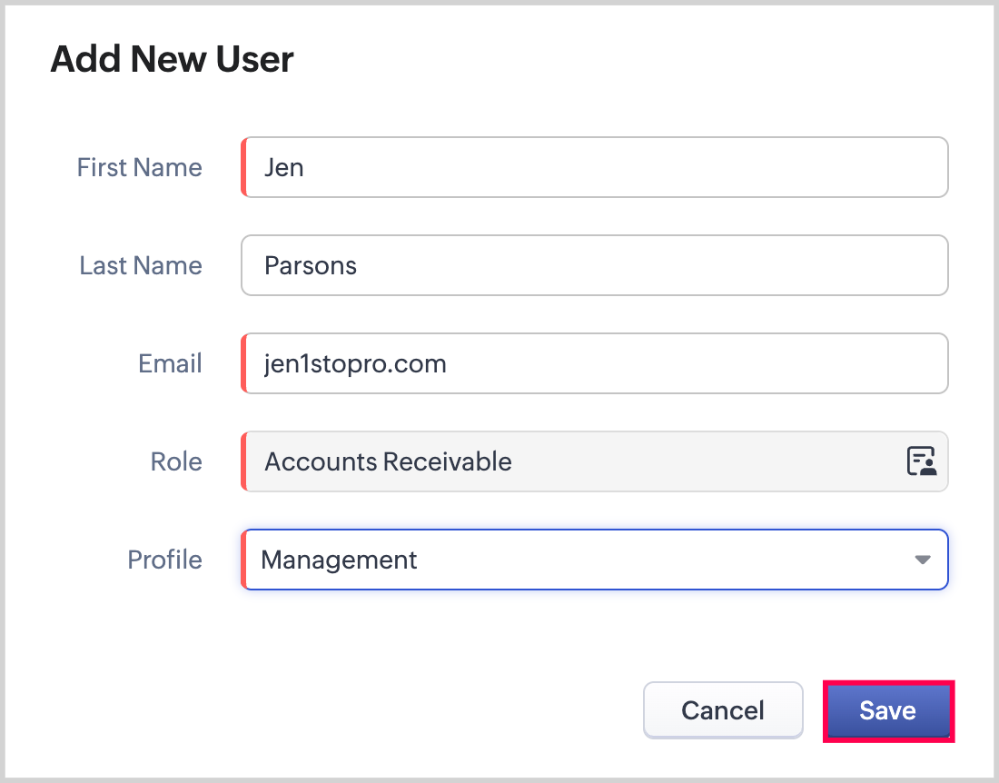Click the Profile dropdown arrow
Viewport: 999px width, 783px height.
coord(922,560)
